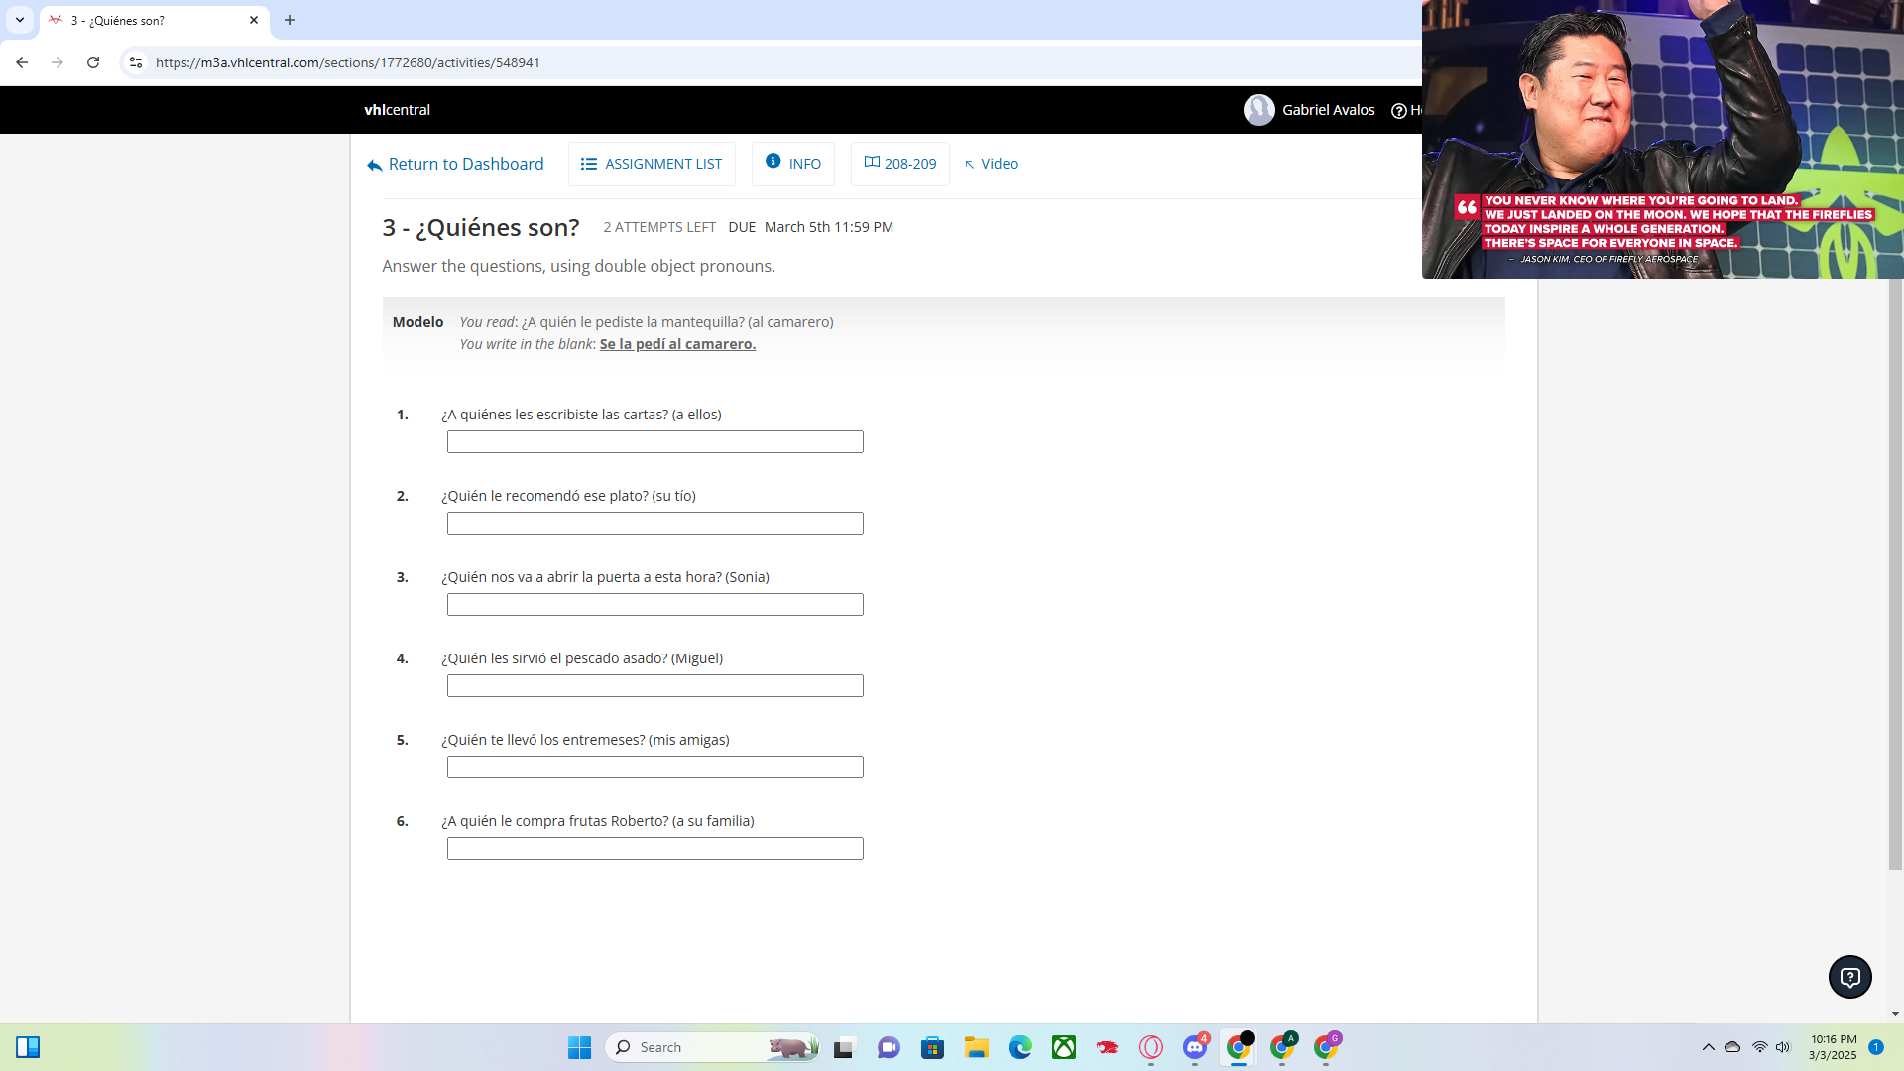Open File Explorer from the taskbar
This screenshot has height=1071, width=1904.
[x=976, y=1047]
